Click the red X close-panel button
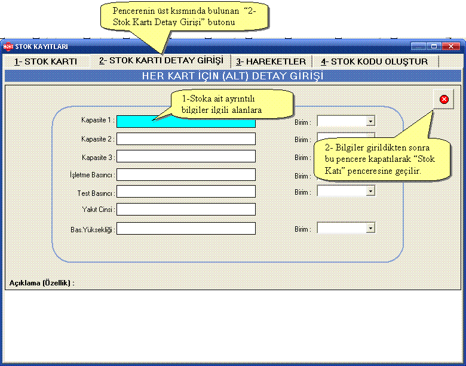 click(x=443, y=99)
